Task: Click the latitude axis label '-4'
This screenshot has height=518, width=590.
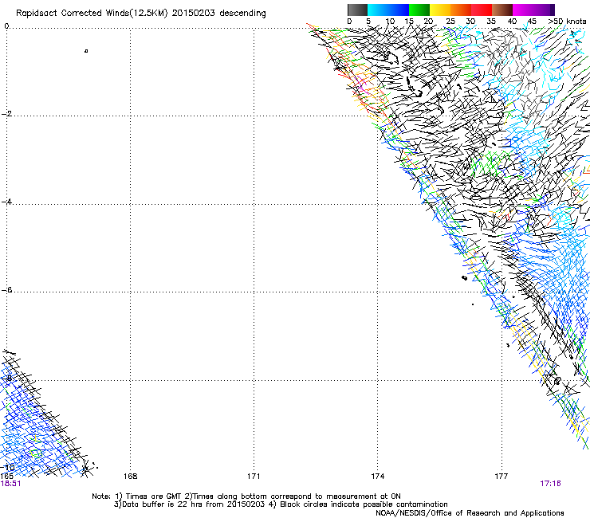Action: point(6,202)
